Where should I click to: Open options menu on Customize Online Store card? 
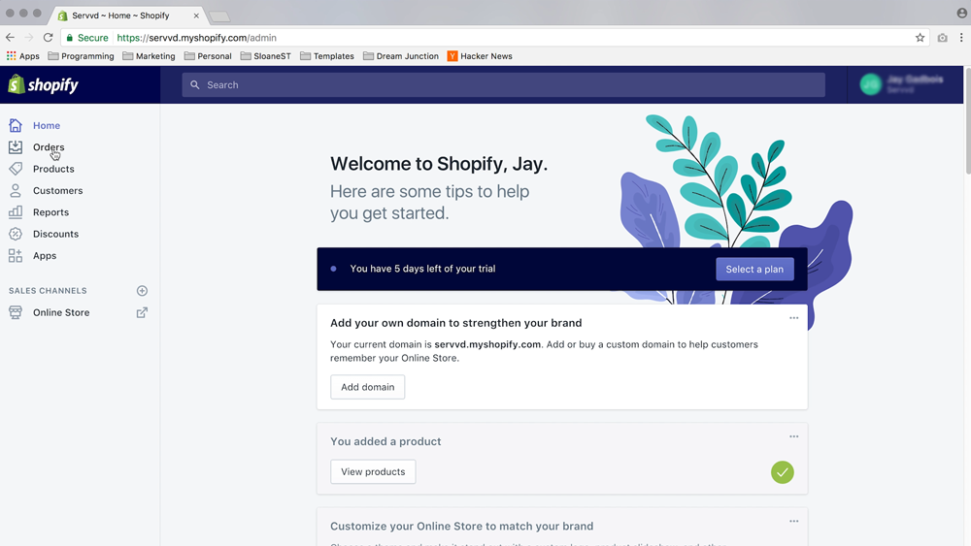click(x=794, y=521)
